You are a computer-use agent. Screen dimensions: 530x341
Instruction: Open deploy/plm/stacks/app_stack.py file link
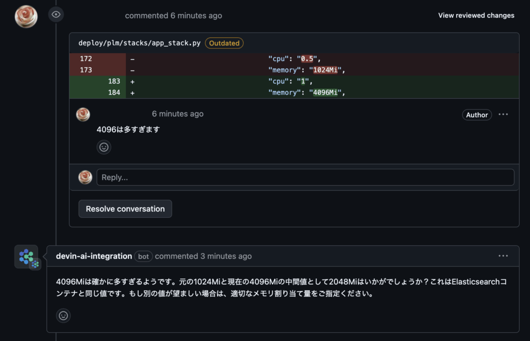[139, 43]
